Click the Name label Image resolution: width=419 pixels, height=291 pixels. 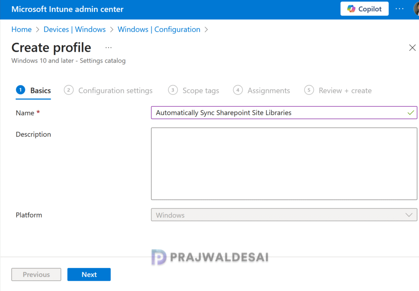point(25,113)
